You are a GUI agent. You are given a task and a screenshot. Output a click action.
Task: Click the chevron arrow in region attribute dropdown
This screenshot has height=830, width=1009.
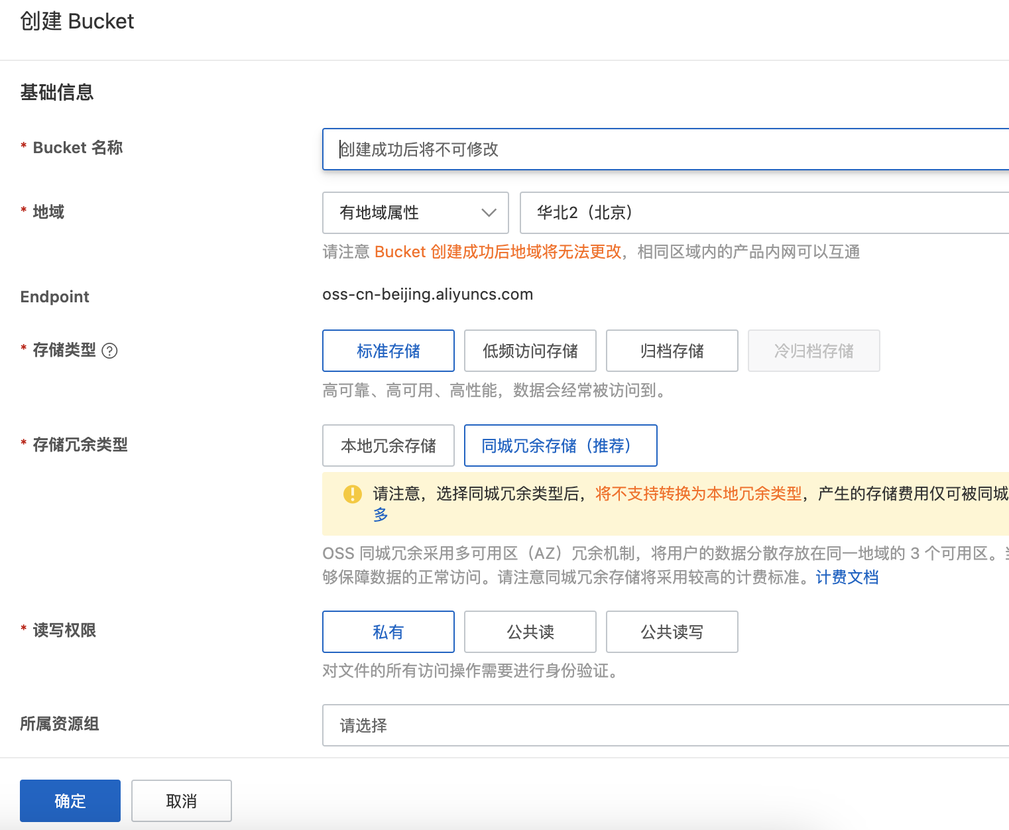tap(489, 213)
